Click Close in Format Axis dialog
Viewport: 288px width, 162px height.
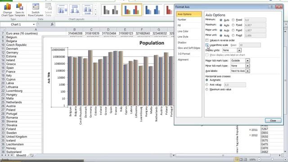point(273,121)
